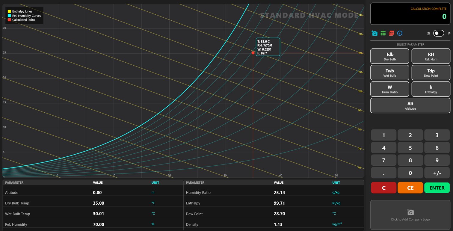453x231 pixels.
Task: Select the Tdb Dry Bulb parameter
Action: tap(389, 56)
